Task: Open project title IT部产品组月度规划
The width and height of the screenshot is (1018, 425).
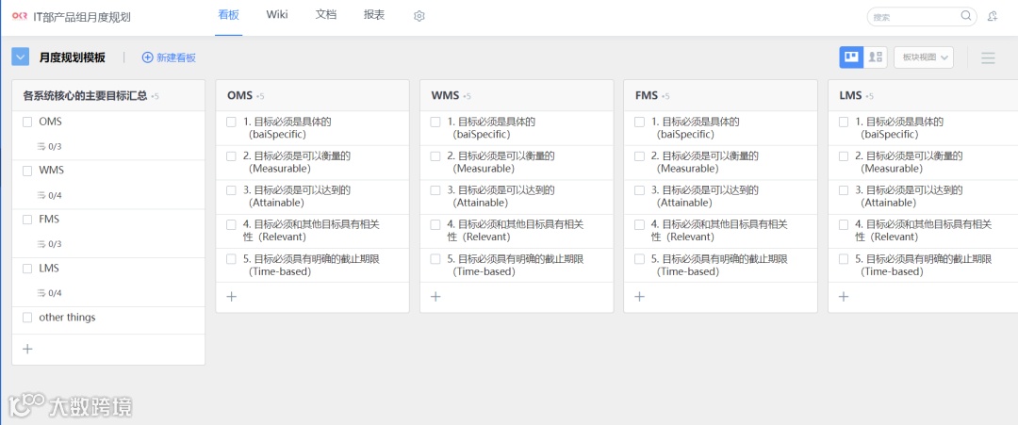Action: click(x=82, y=17)
